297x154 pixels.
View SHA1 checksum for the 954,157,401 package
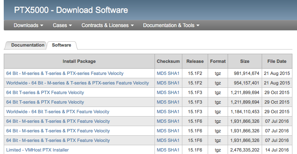[174, 83]
